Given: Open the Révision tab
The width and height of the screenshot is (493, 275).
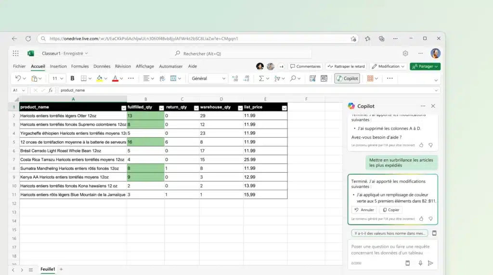Looking at the screenshot, I should (x=123, y=66).
